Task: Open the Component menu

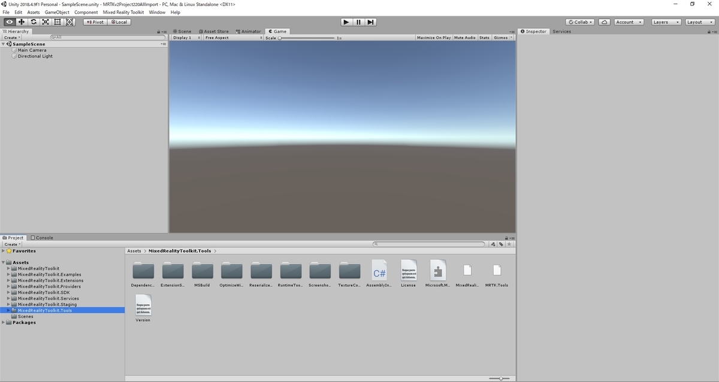Action: [86, 12]
